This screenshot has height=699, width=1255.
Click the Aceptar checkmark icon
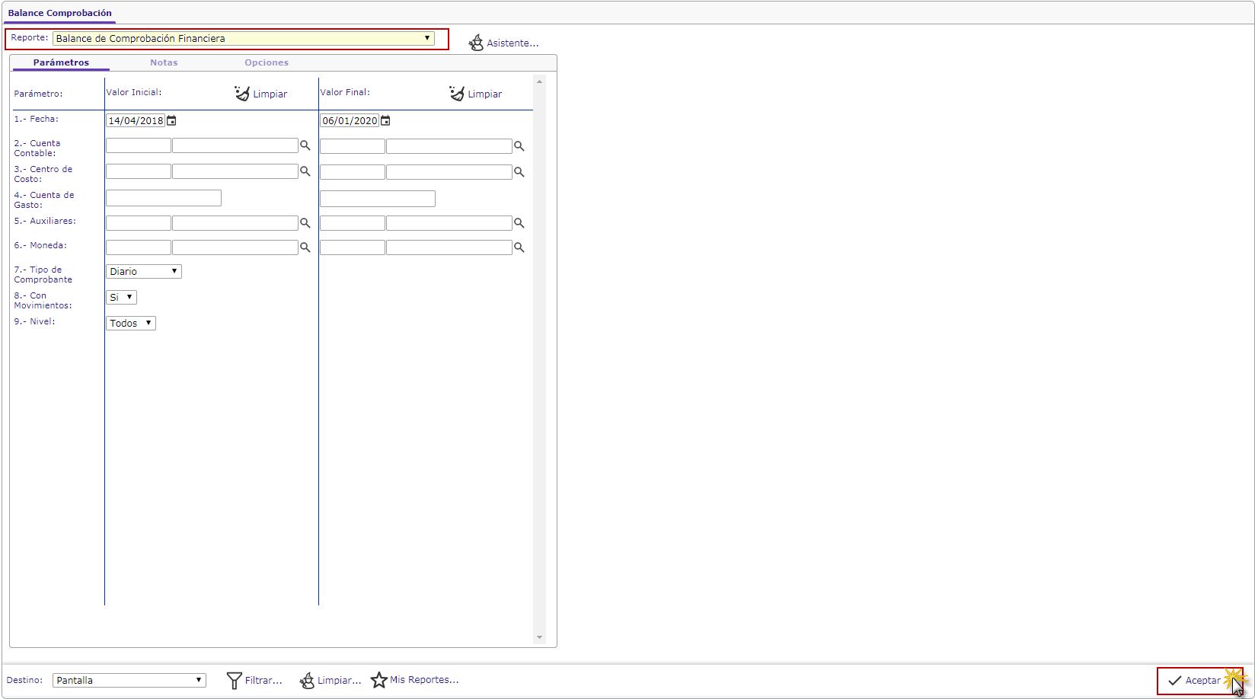[1175, 681]
